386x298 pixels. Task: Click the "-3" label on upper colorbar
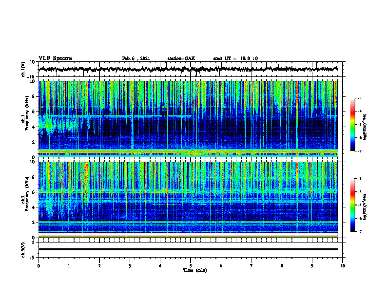359,98
